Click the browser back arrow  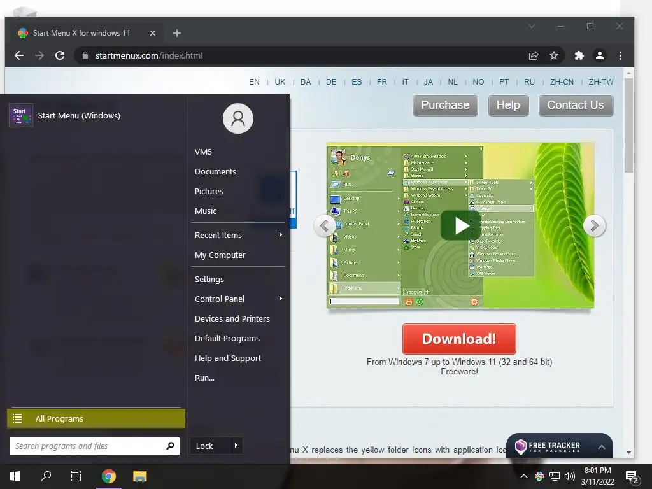19,55
